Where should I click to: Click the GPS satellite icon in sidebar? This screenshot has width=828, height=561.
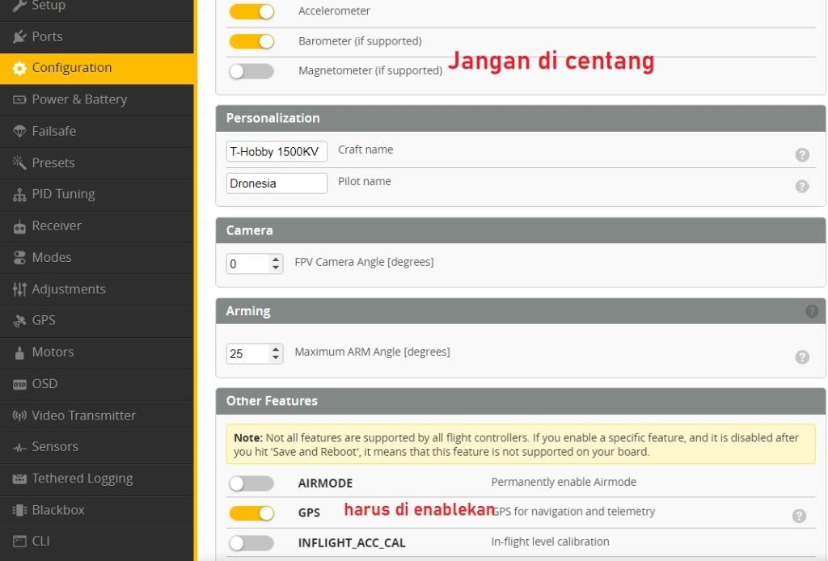coord(19,321)
